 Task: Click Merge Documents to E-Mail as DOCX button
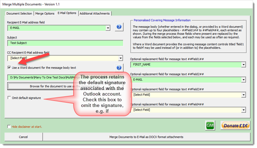coord(146,137)
